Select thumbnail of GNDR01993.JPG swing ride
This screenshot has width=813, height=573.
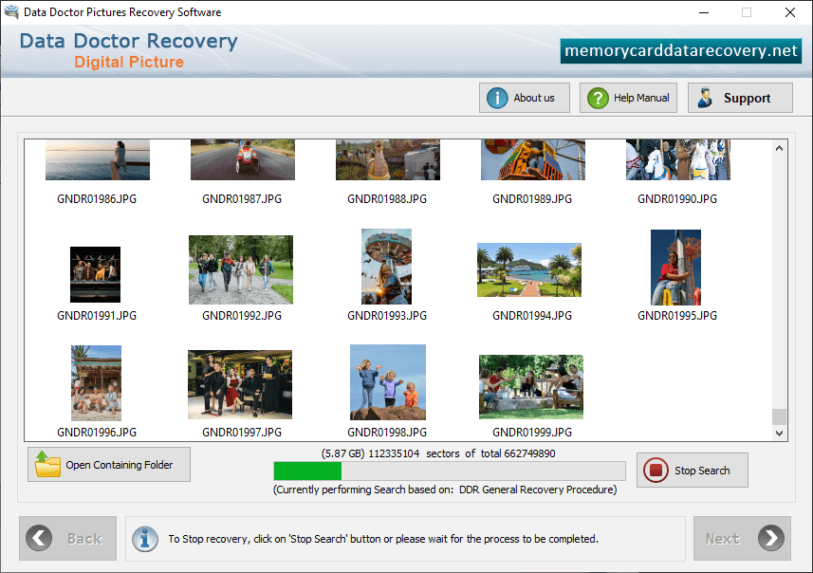(386, 267)
